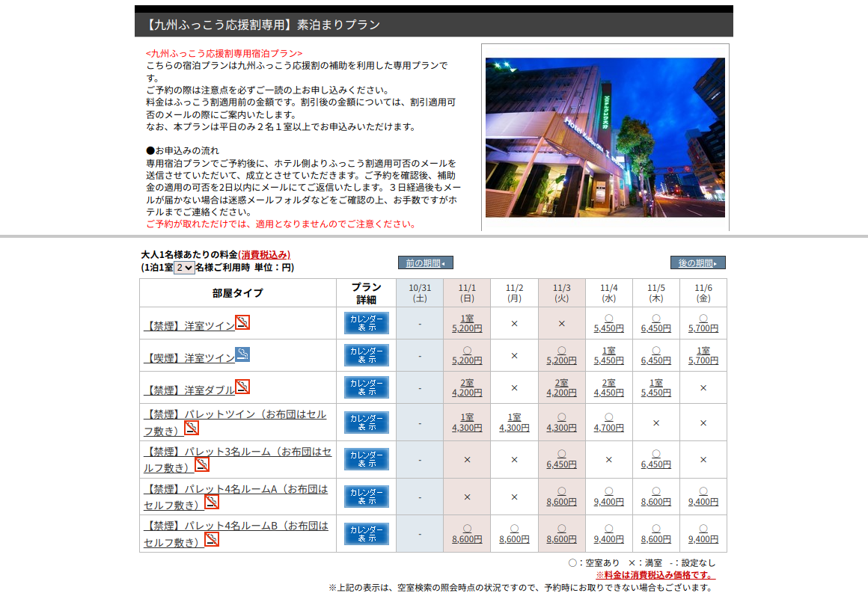
Task: Open 【禁煙】パレット4名ルームA room link
Action: [236, 497]
